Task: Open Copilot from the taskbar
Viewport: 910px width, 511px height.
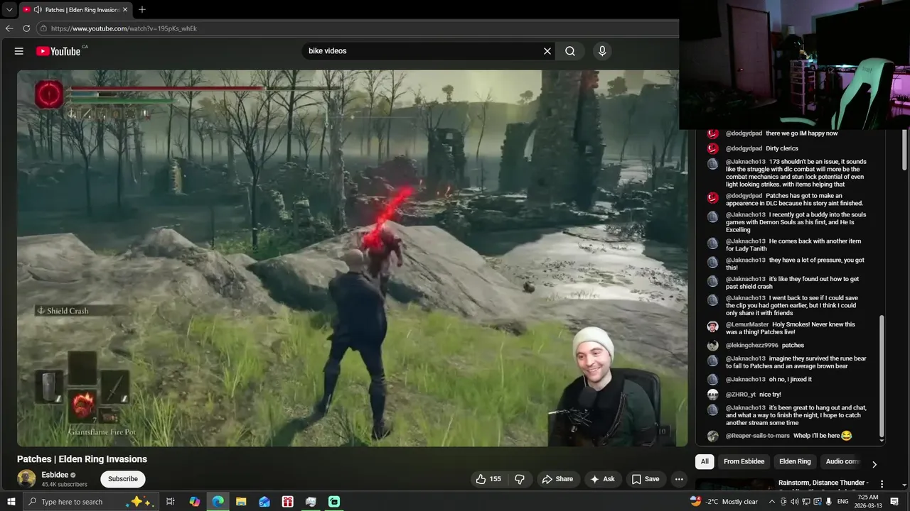Action: point(195,502)
